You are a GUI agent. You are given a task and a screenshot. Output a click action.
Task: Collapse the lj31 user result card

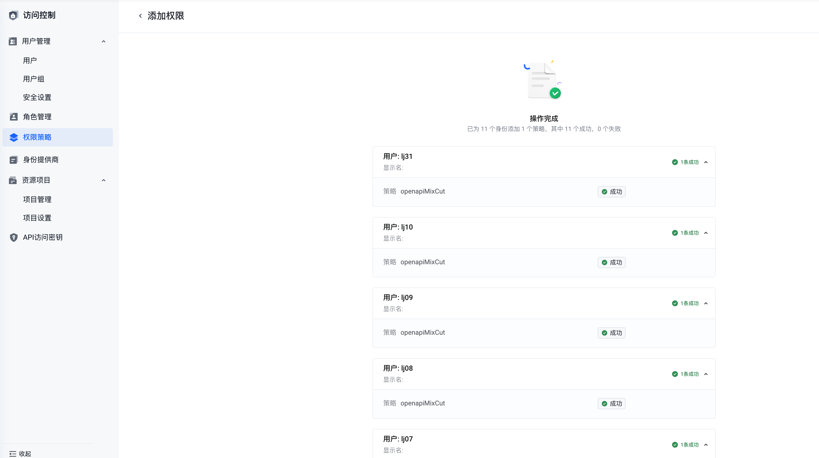tap(706, 162)
